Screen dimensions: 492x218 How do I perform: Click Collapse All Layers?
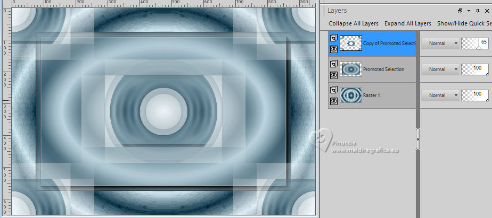pos(354,23)
